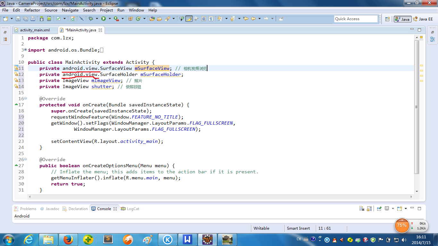This screenshot has height=246, width=438.
Task: Toggle Block Selection Mode button
Action: click(x=204, y=19)
